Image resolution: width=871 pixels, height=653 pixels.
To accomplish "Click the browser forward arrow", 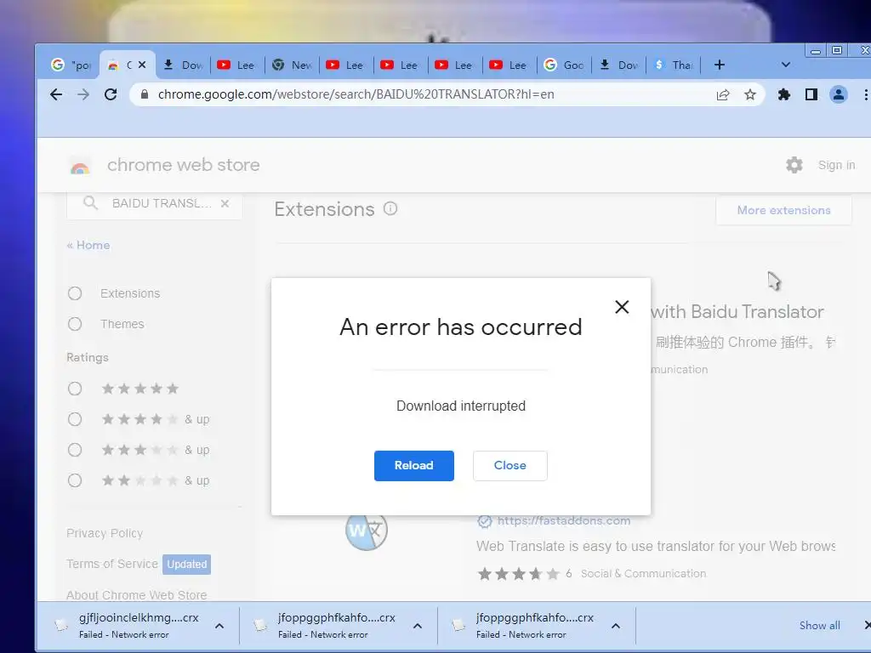I will pos(83,94).
